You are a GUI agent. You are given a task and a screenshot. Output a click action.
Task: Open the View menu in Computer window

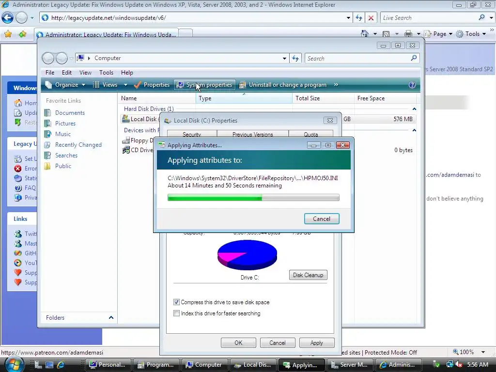click(85, 73)
